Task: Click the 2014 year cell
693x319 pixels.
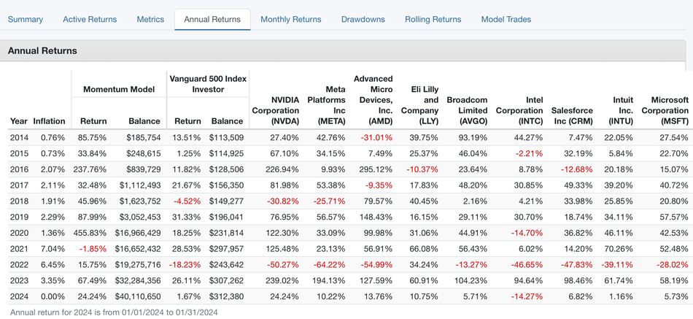Action: pos(18,137)
